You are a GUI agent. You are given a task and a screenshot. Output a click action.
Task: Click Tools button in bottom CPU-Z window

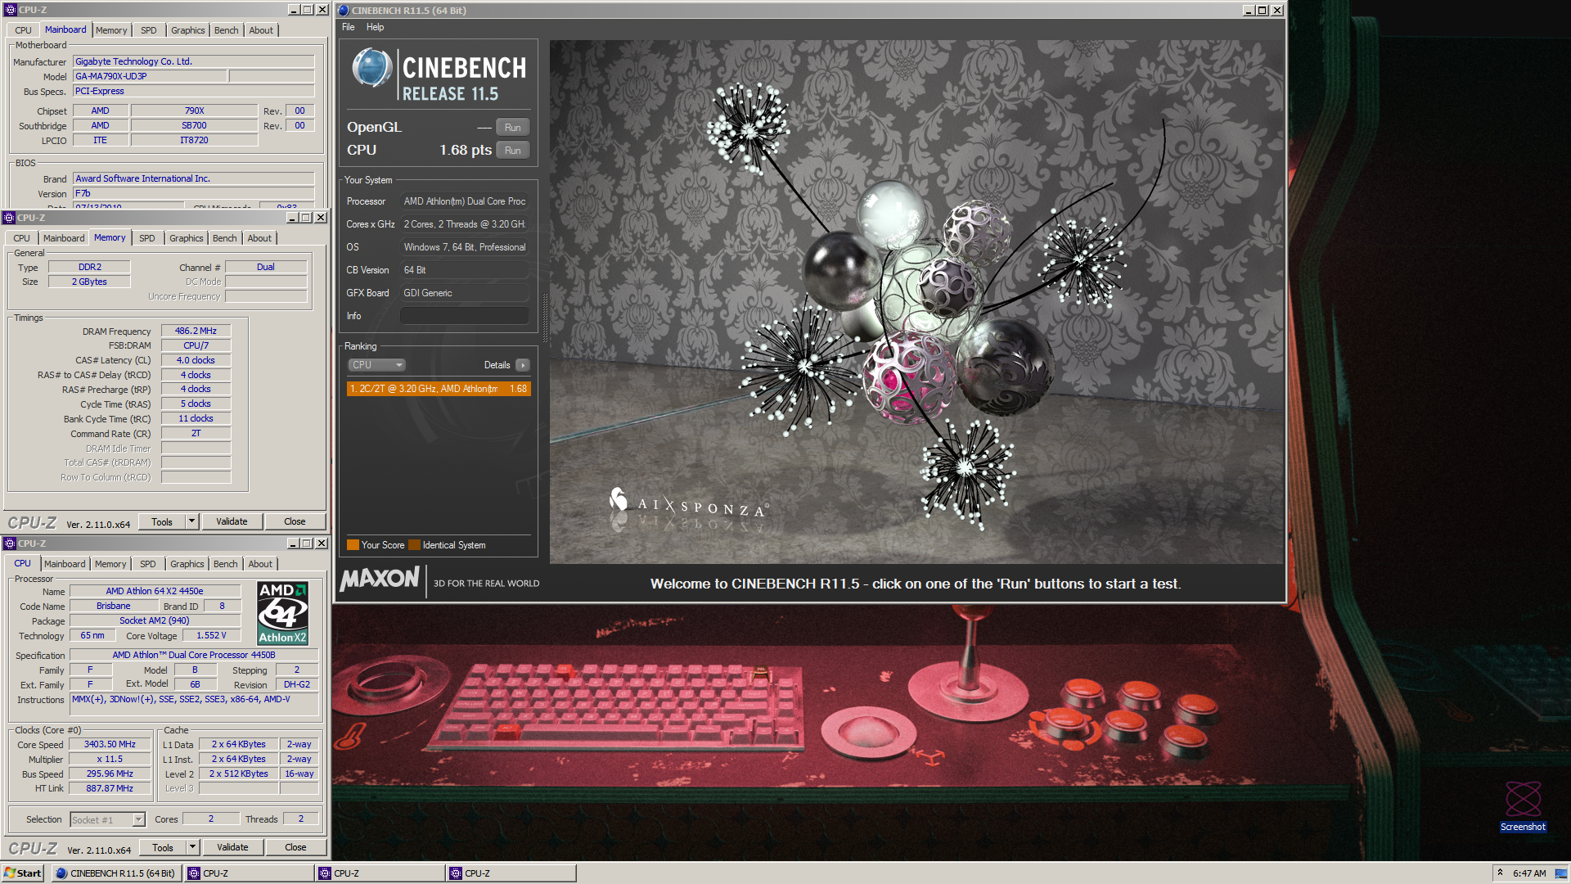(163, 847)
